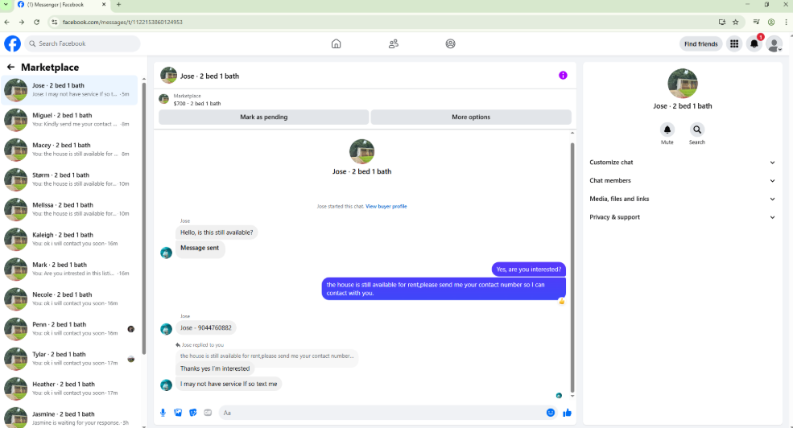The image size is (793, 428).
Task: Click the message "Thanks yes I'm interested"
Action: pyautogui.click(x=215, y=369)
